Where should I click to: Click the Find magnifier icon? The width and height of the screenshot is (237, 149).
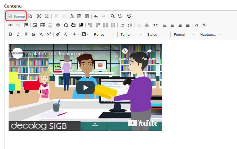pos(112,16)
